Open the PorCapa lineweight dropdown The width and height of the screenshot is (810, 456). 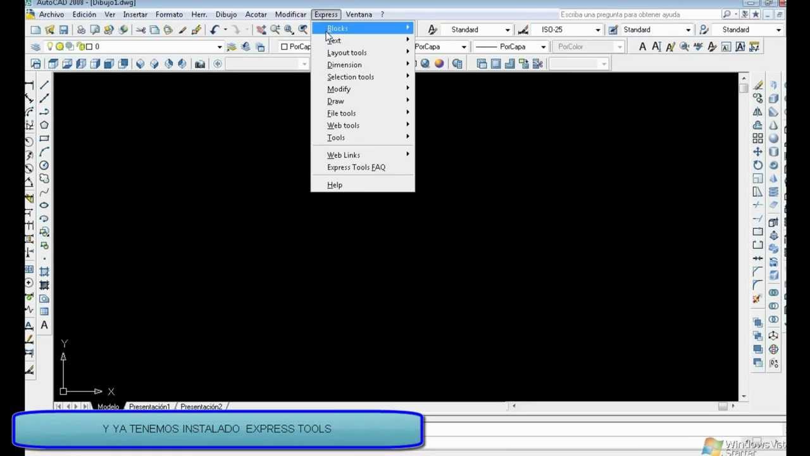coord(543,46)
